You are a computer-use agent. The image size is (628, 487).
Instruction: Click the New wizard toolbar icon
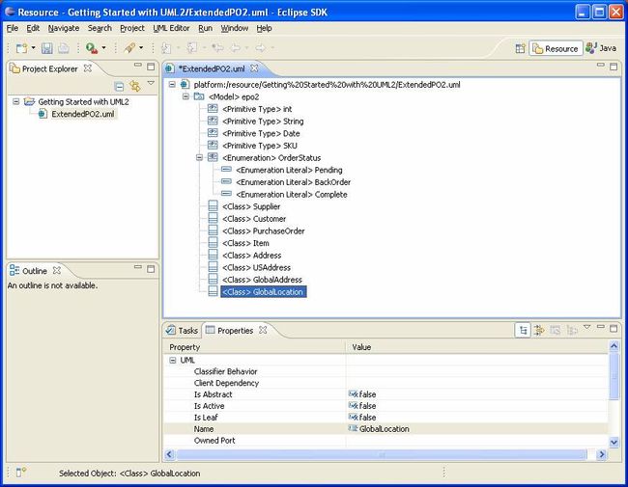tap(21, 48)
